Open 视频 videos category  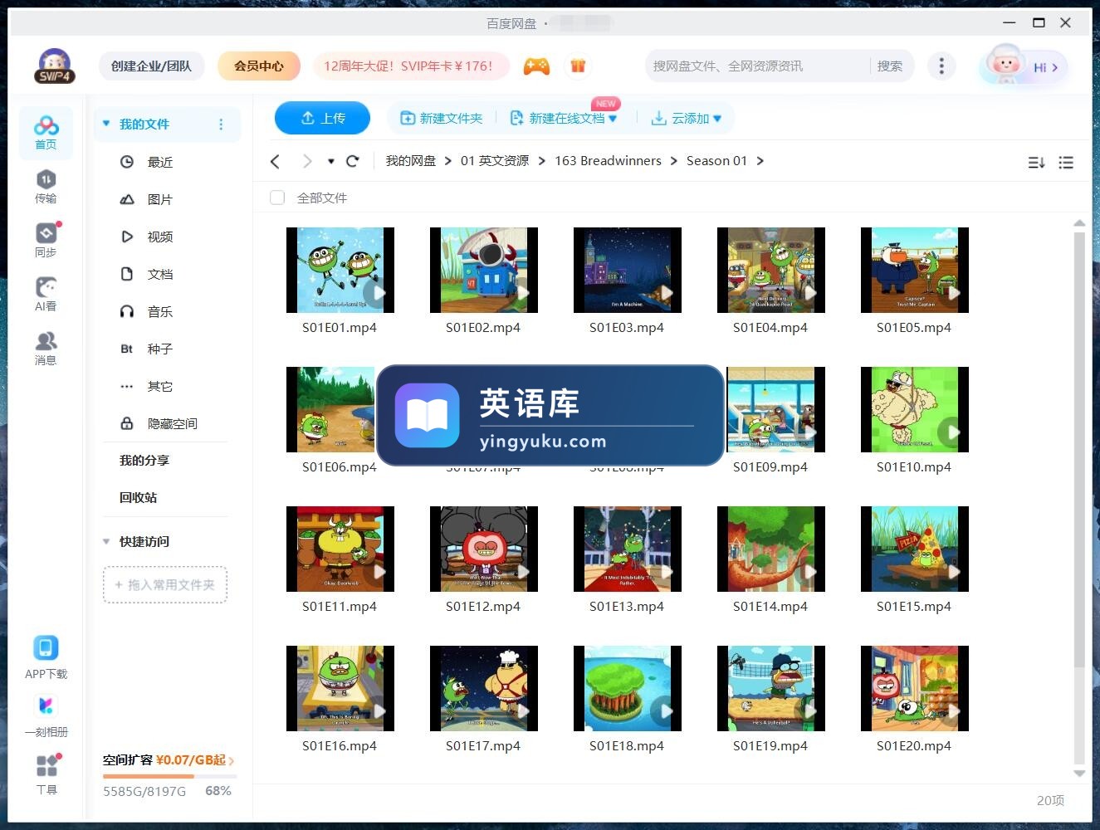(x=159, y=237)
